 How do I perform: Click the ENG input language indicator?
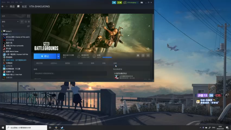click(214, 128)
